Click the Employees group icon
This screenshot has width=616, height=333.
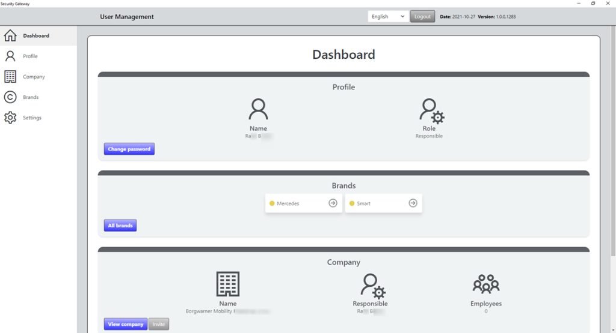(485, 284)
